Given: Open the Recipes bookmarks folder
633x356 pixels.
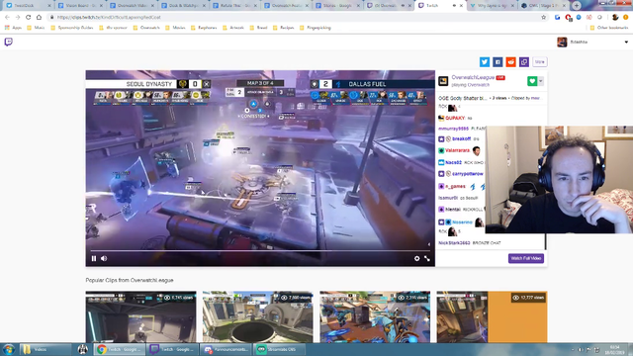Looking at the screenshot, I should 284,28.
